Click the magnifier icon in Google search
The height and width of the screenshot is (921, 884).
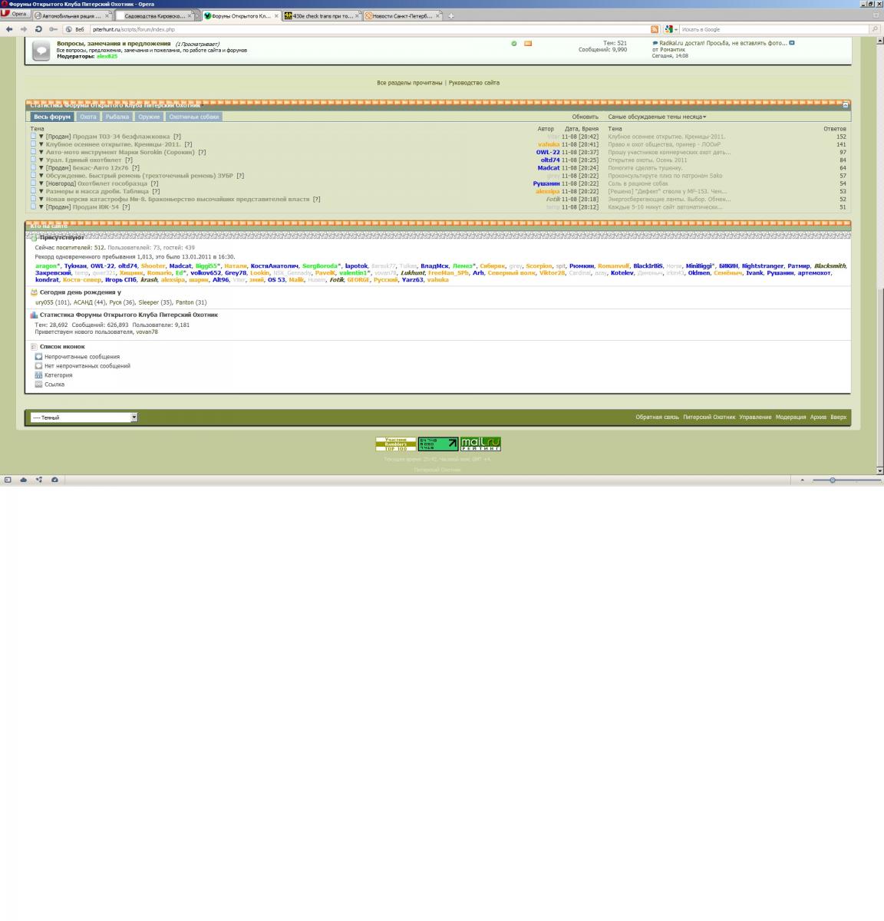pyautogui.click(x=874, y=29)
